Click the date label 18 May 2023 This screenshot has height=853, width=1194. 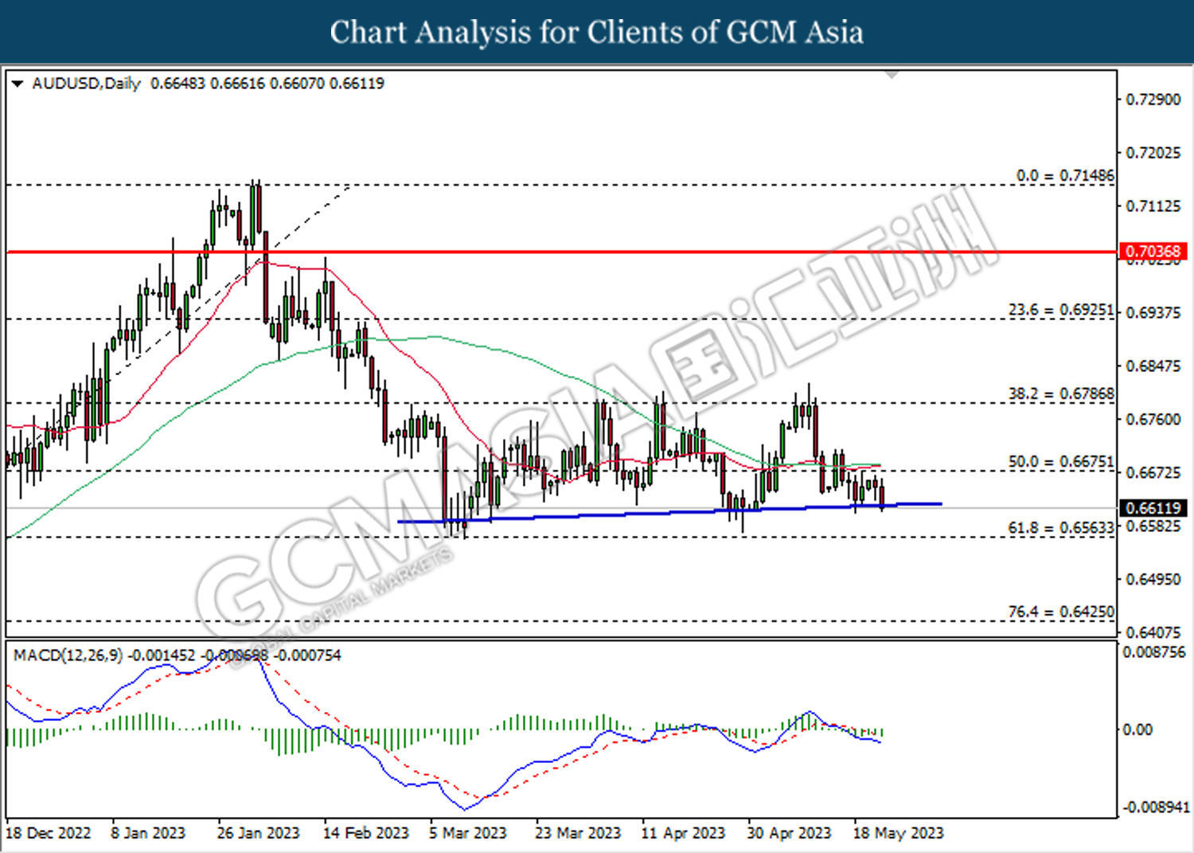coord(899,833)
